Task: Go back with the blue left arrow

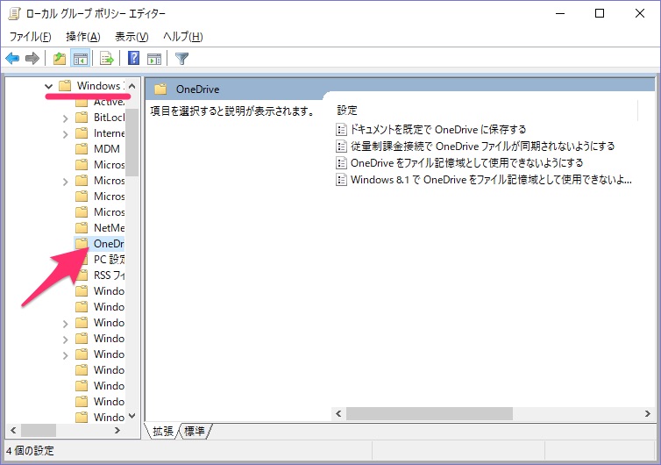Action: click(12, 58)
